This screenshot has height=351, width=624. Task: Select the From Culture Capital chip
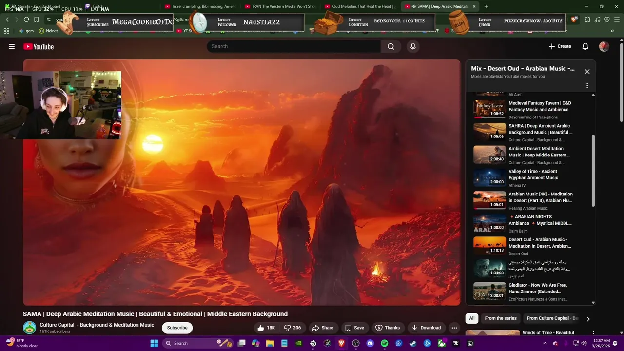coord(552,318)
